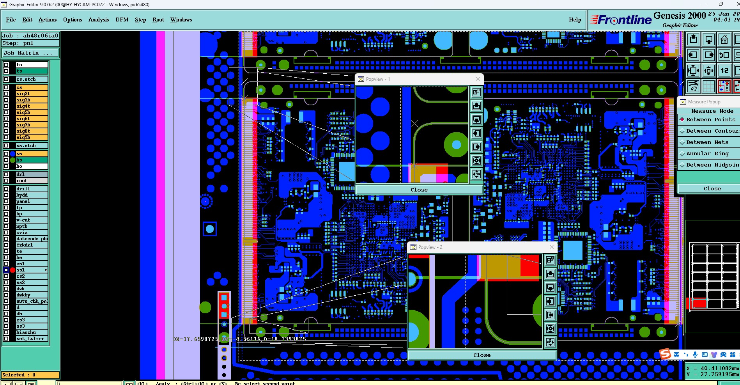Click the pan up icon in main toolbar

(693, 39)
